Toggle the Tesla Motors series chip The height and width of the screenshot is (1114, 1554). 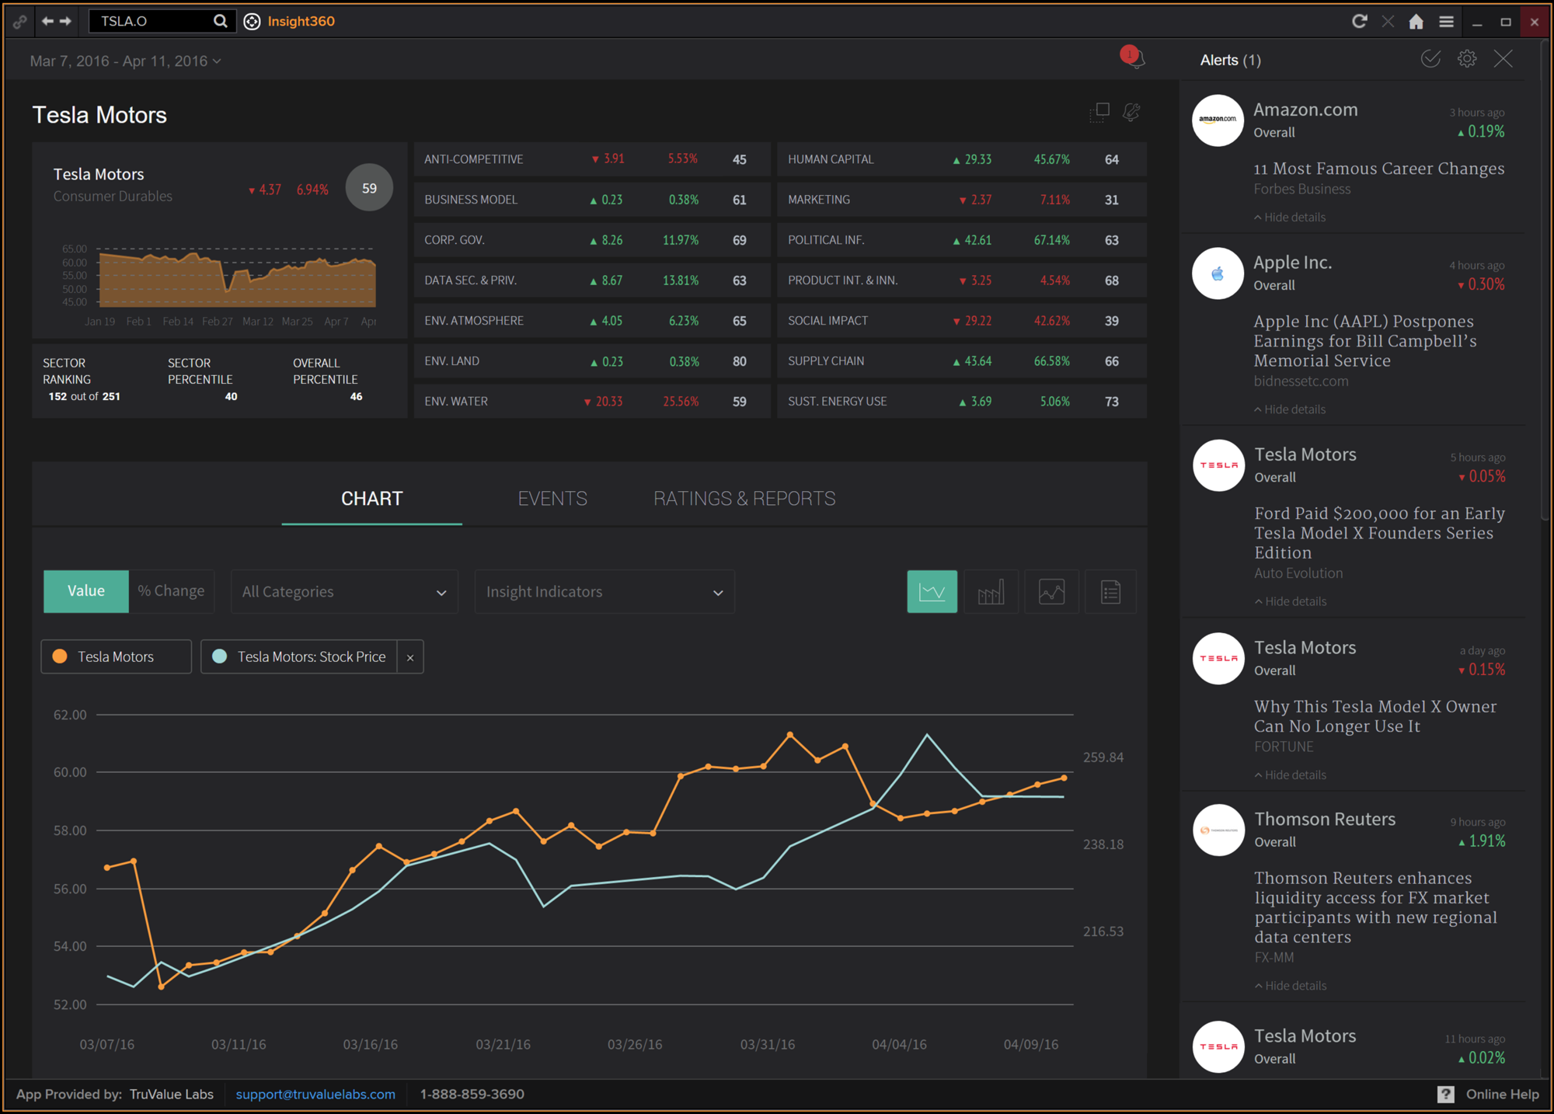pyautogui.click(x=115, y=656)
